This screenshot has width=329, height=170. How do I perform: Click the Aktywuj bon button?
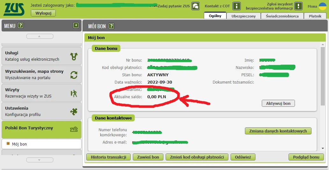[278, 103]
